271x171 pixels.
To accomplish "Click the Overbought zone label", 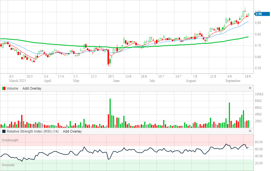I will click(10, 140).
